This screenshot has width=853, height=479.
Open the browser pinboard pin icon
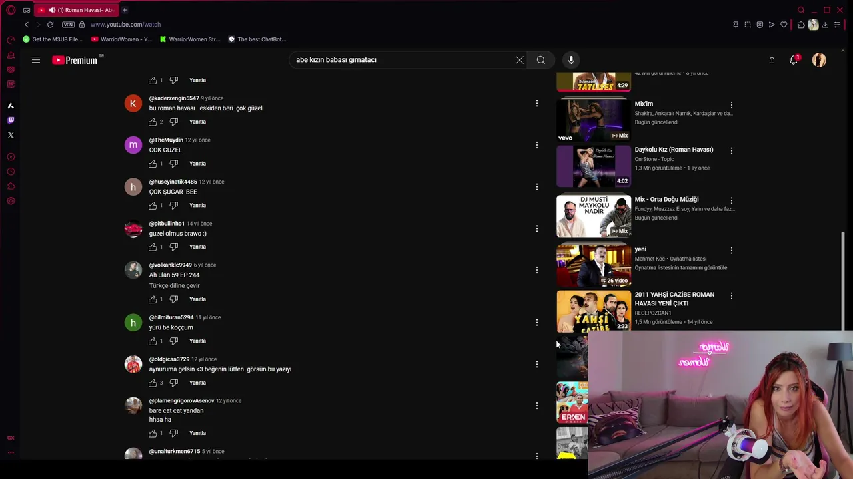click(736, 25)
